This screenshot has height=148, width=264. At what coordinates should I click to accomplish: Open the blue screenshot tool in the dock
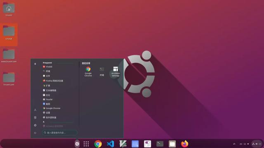[x=135, y=144]
